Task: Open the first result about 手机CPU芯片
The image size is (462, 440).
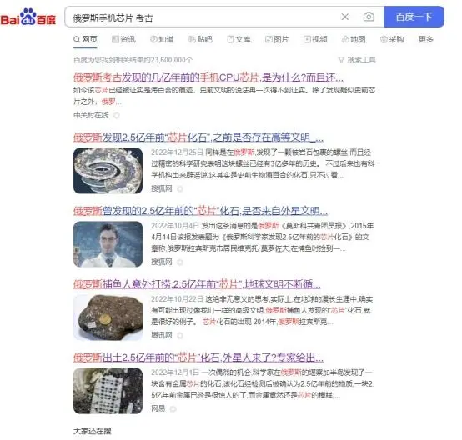Action: pyautogui.click(x=208, y=77)
